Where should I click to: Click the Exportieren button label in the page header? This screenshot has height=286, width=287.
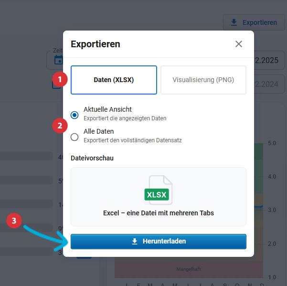259,22
